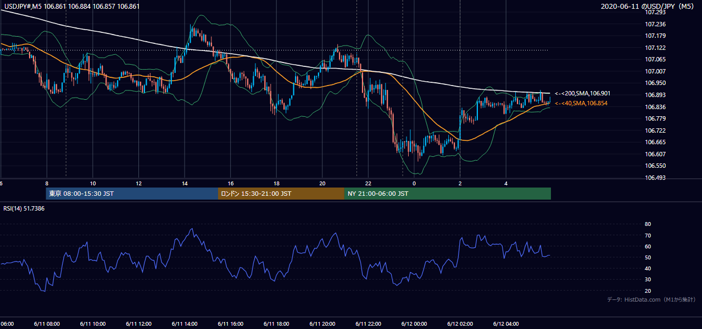Click the RSI(14) 51.7386 indicator label
The height and width of the screenshot is (329, 702).
coord(24,209)
